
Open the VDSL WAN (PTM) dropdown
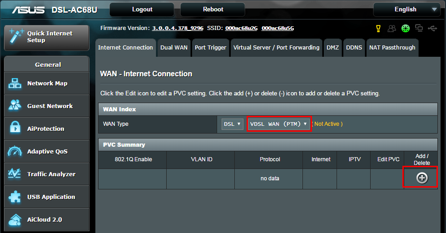pyautogui.click(x=278, y=124)
